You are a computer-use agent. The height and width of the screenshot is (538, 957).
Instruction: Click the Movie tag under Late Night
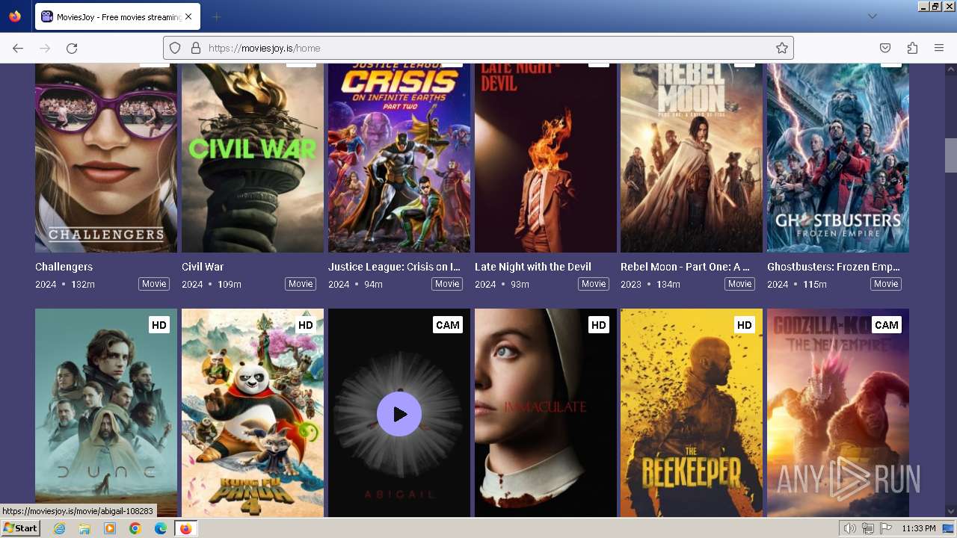pyautogui.click(x=594, y=284)
